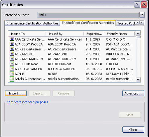Click the help question mark button

(x=137, y=5)
